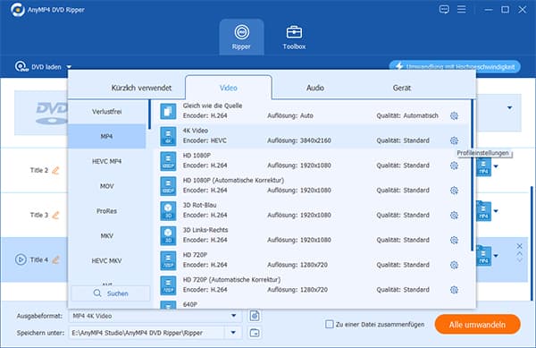Open the feedback chat icon in title bar
This screenshot has width=536, height=348.
tap(444, 9)
